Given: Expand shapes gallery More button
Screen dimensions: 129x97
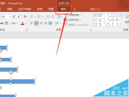Looking at the screenshot, I should [x=121, y=24].
